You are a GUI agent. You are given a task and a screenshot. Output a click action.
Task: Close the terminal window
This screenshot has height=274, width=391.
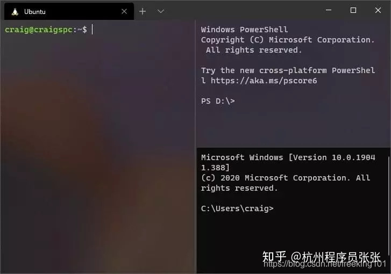point(378,10)
